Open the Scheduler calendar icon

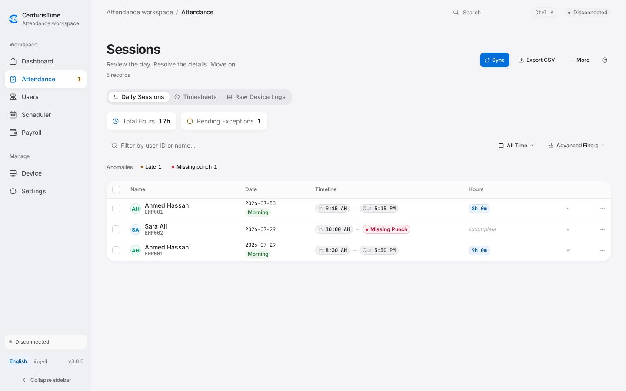click(13, 115)
